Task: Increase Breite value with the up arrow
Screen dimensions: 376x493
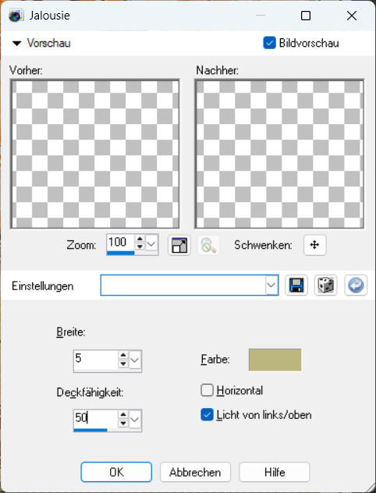Action: (123, 356)
